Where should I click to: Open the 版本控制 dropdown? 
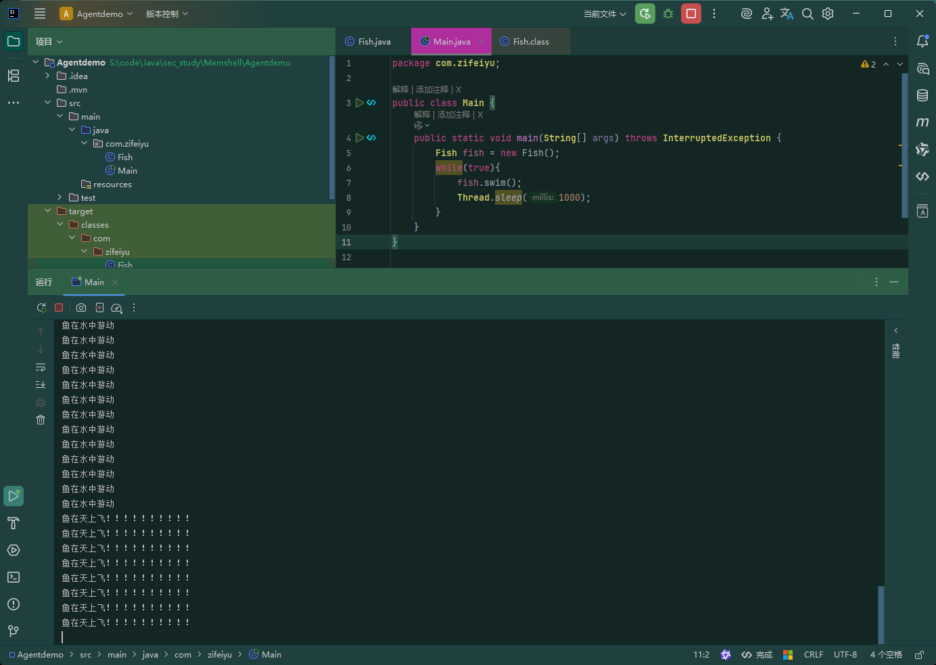(x=167, y=14)
